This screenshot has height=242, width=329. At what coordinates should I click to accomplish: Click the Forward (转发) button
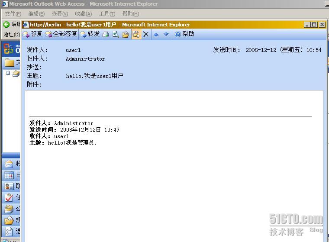[x=90, y=34]
